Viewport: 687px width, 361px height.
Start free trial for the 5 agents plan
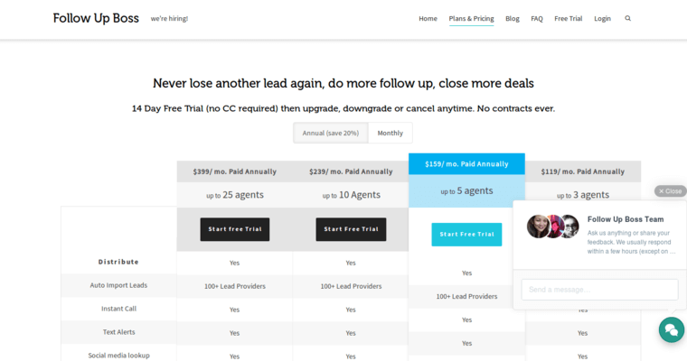coord(466,235)
